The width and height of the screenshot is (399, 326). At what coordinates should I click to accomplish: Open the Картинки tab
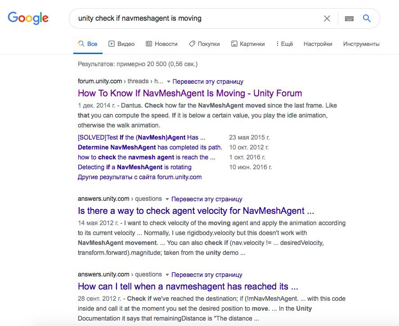[x=248, y=44]
